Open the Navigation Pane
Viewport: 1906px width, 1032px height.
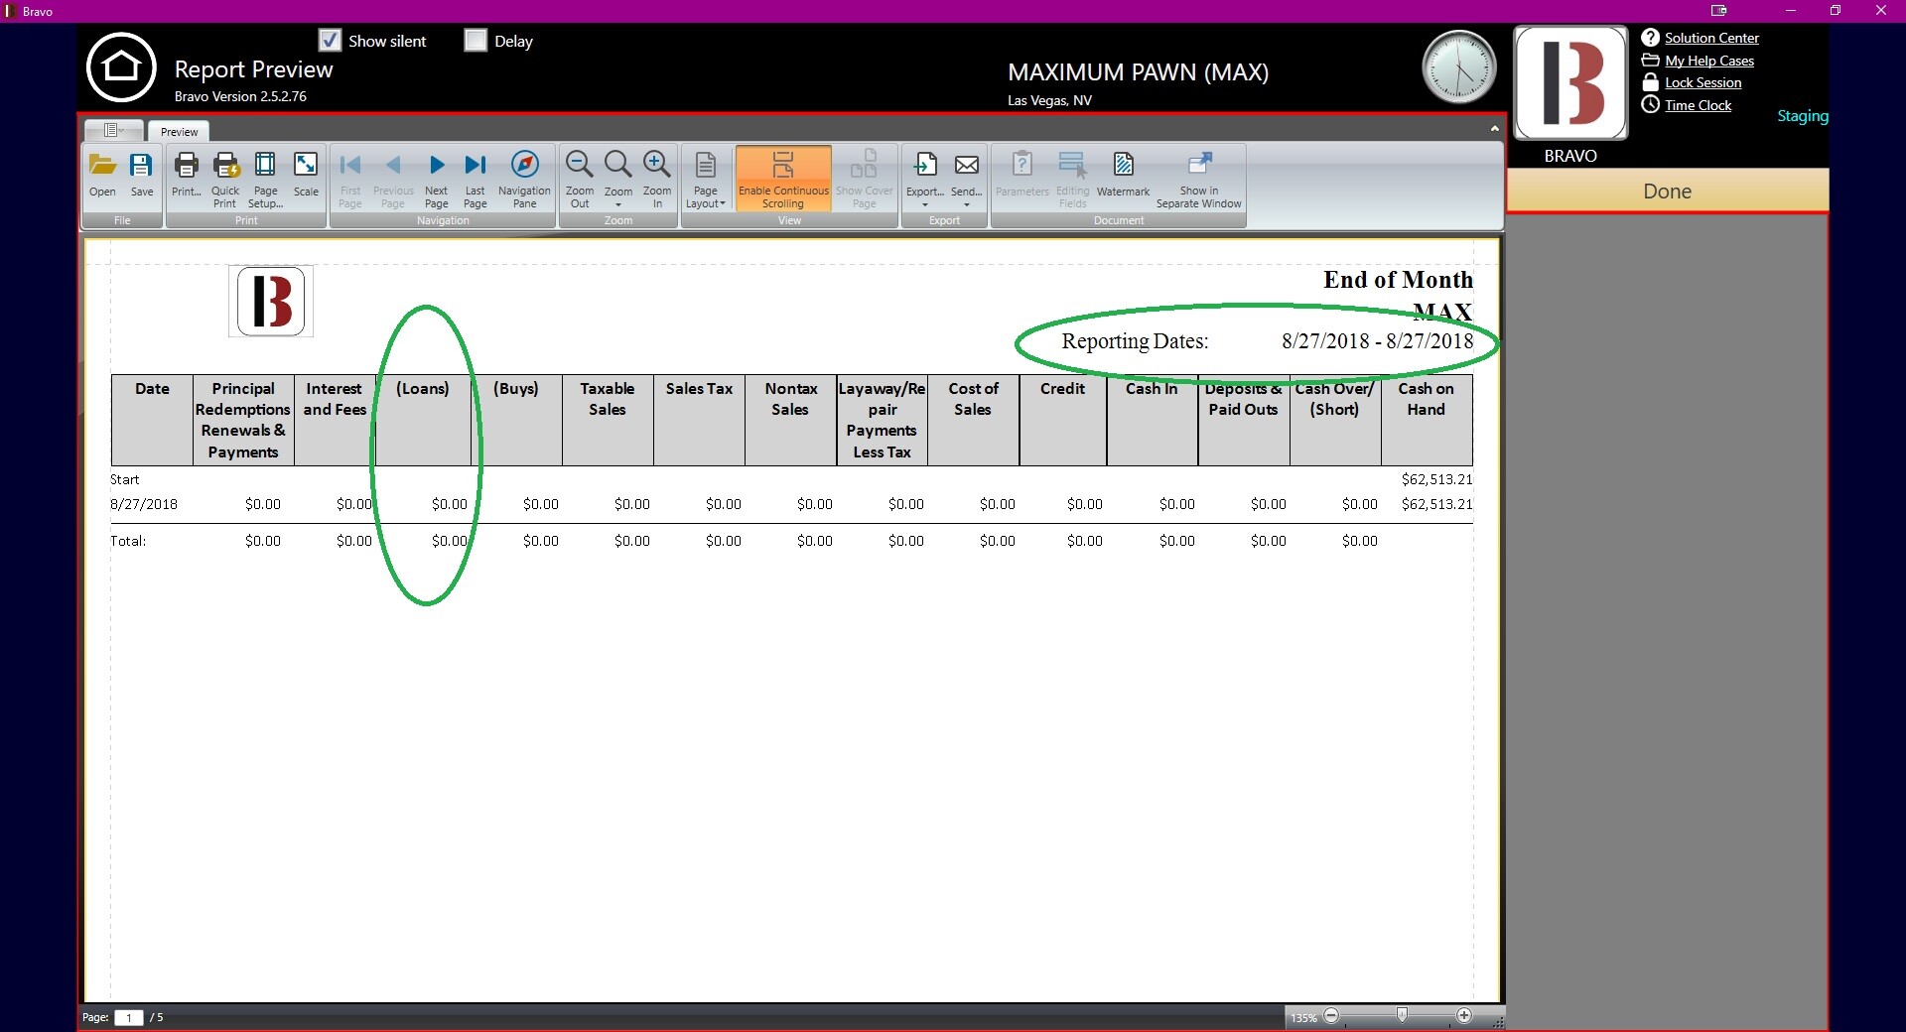[x=524, y=180]
